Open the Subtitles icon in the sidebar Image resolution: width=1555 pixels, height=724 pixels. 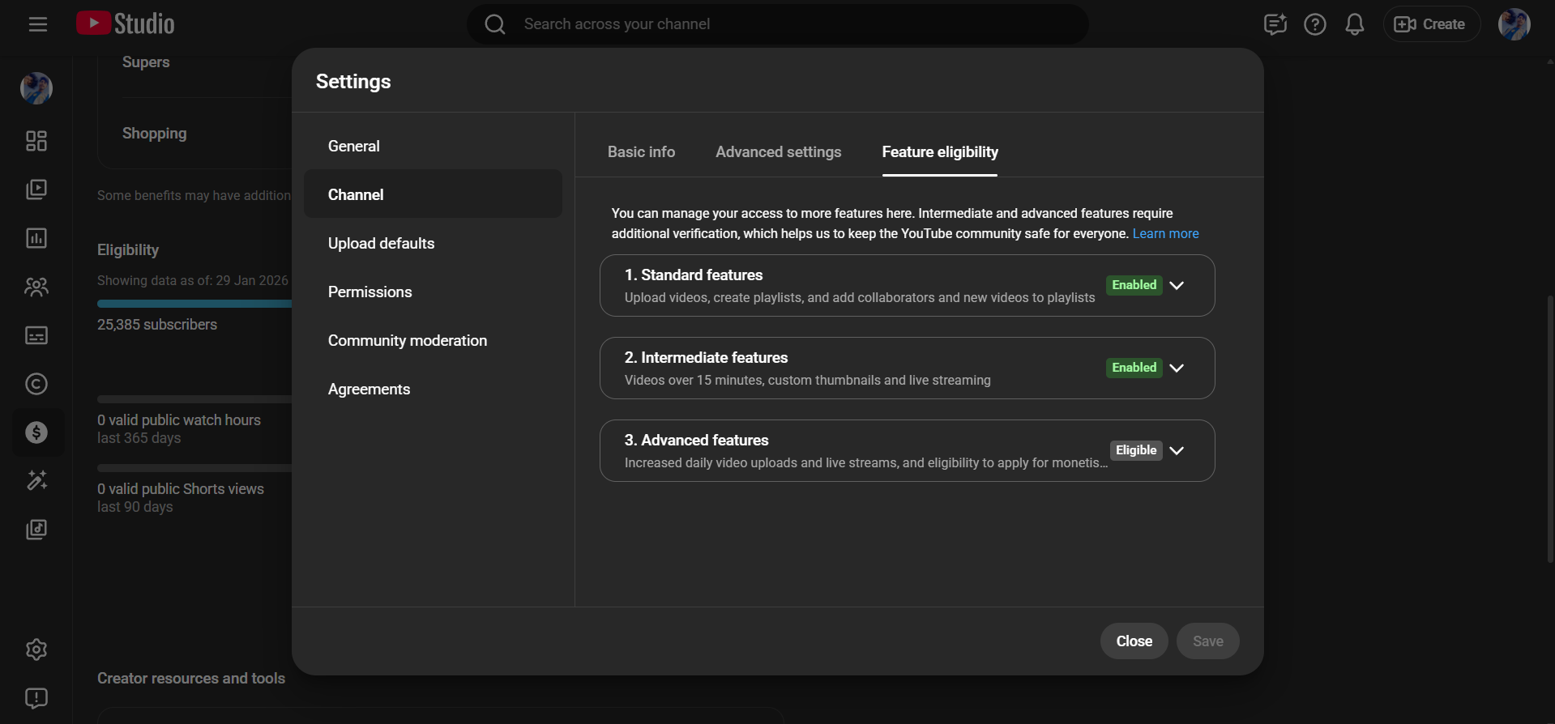[36, 335]
